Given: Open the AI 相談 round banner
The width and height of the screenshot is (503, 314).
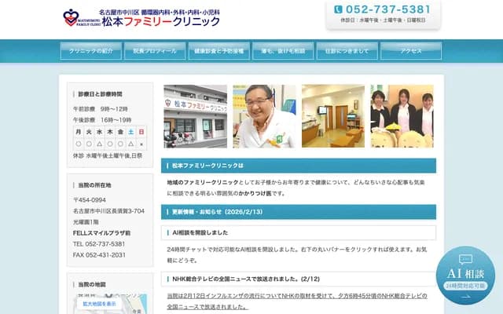Looking at the screenshot, I should pos(465,276).
